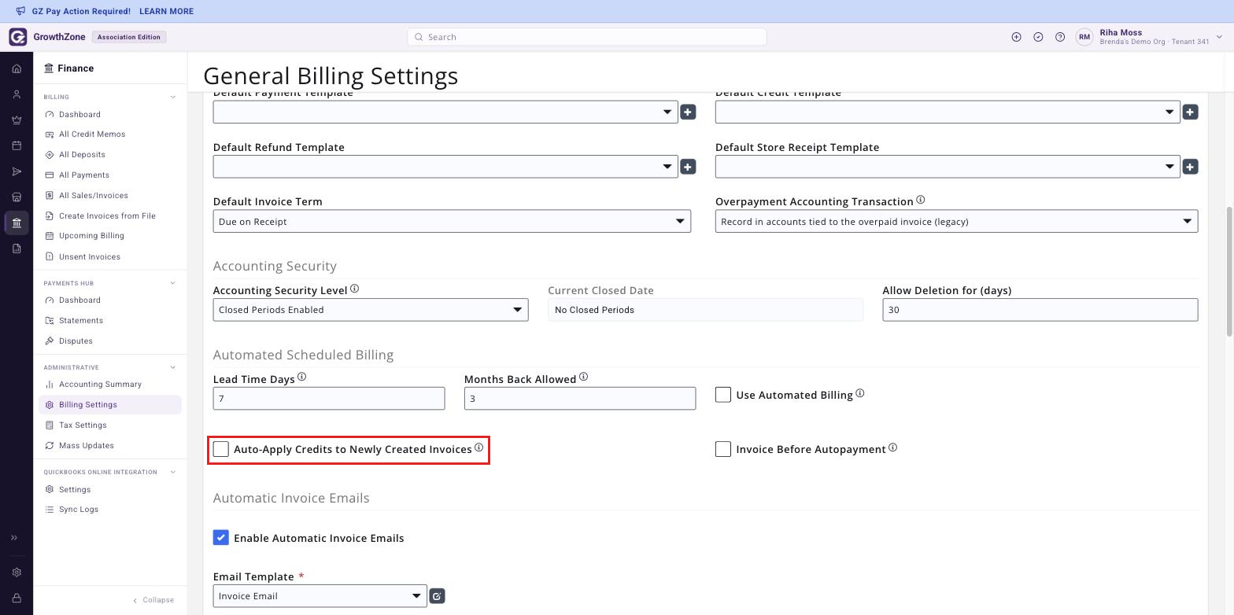Click the LEARN MORE banner link
The image size is (1234, 615).
[x=166, y=12]
